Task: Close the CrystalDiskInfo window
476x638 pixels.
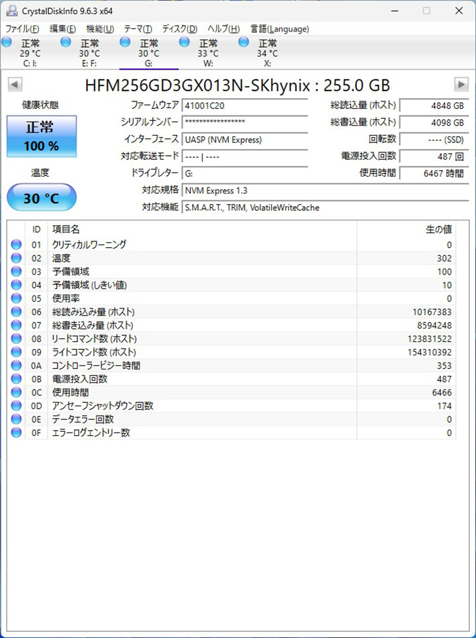Action: (x=459, y=11)
